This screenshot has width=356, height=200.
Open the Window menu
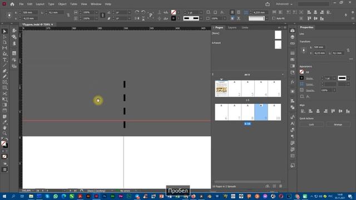tap(96, 4)
